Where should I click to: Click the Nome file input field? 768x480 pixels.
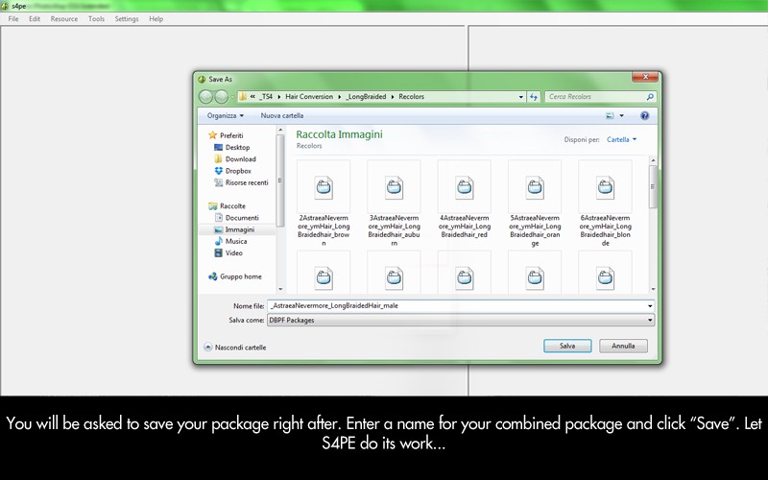457,305
